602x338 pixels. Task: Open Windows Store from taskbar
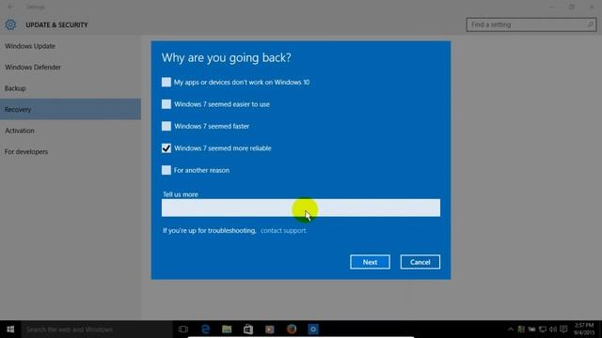coord(248,330)
